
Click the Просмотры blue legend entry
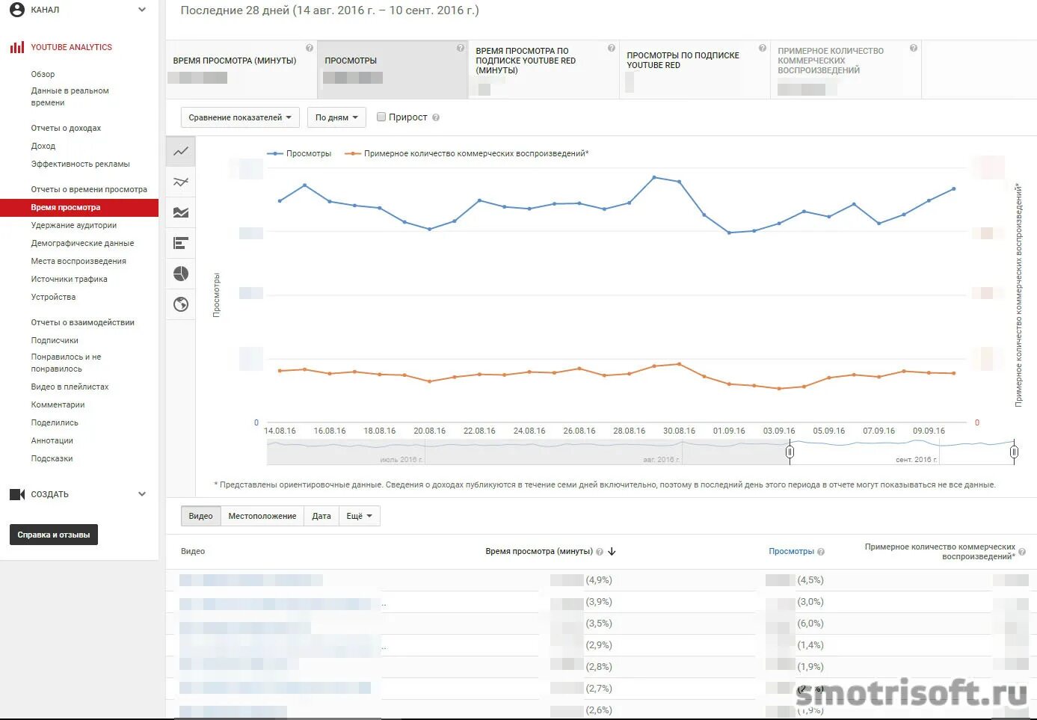coord(299,153)
